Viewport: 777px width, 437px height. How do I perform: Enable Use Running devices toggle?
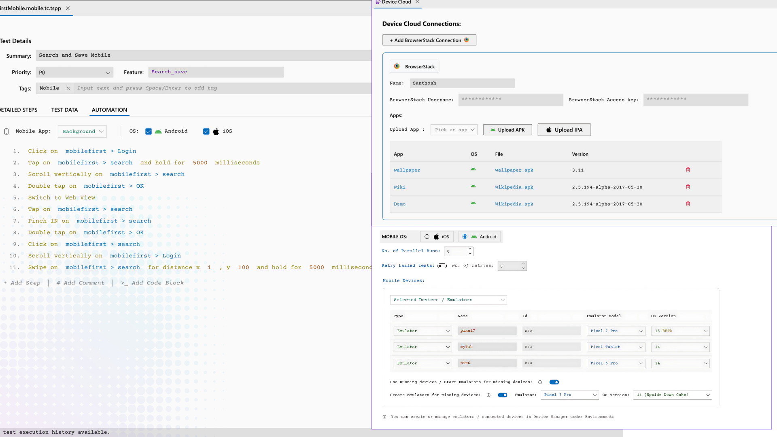pos(554,382)
